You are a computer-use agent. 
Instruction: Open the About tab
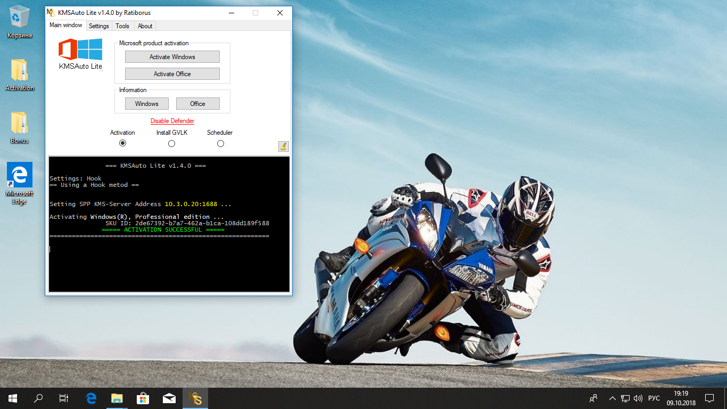pyautogui.click(x=145, y=26)
